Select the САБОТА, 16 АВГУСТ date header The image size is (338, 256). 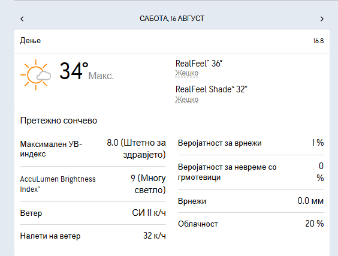[x=172, y=19]
